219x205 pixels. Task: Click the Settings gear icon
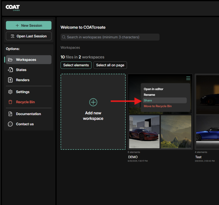pyautogui.click(x=10, y=92)
